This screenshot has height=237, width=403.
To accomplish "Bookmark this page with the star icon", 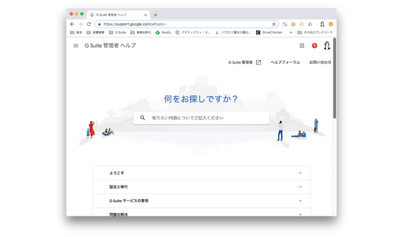I will [274, 24].
